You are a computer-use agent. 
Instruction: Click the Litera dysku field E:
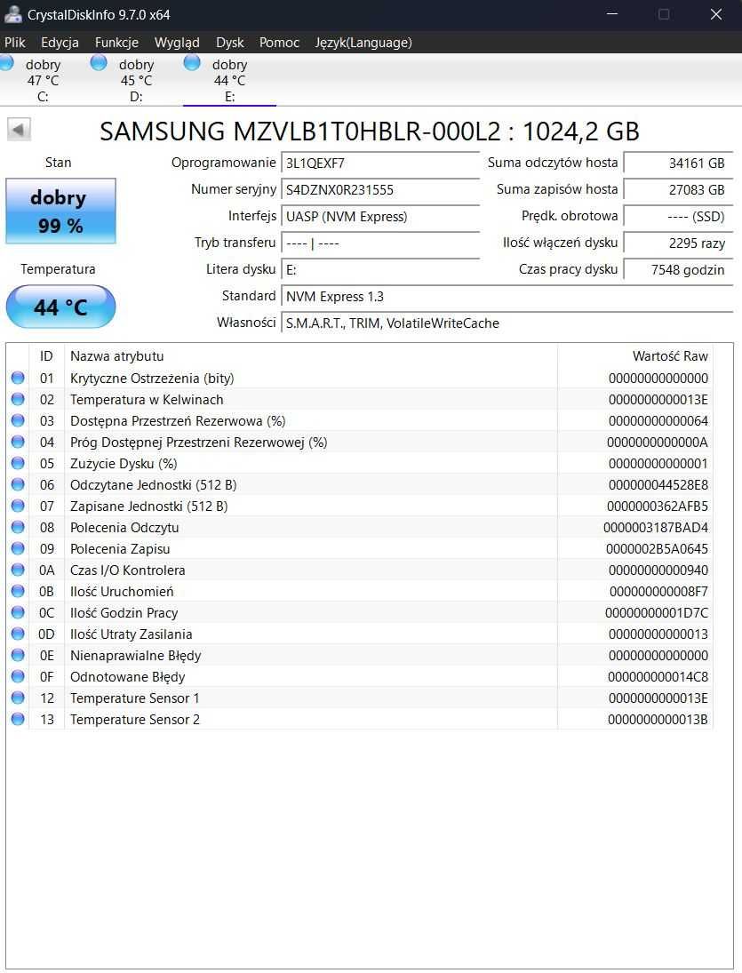tap(380, 270)
